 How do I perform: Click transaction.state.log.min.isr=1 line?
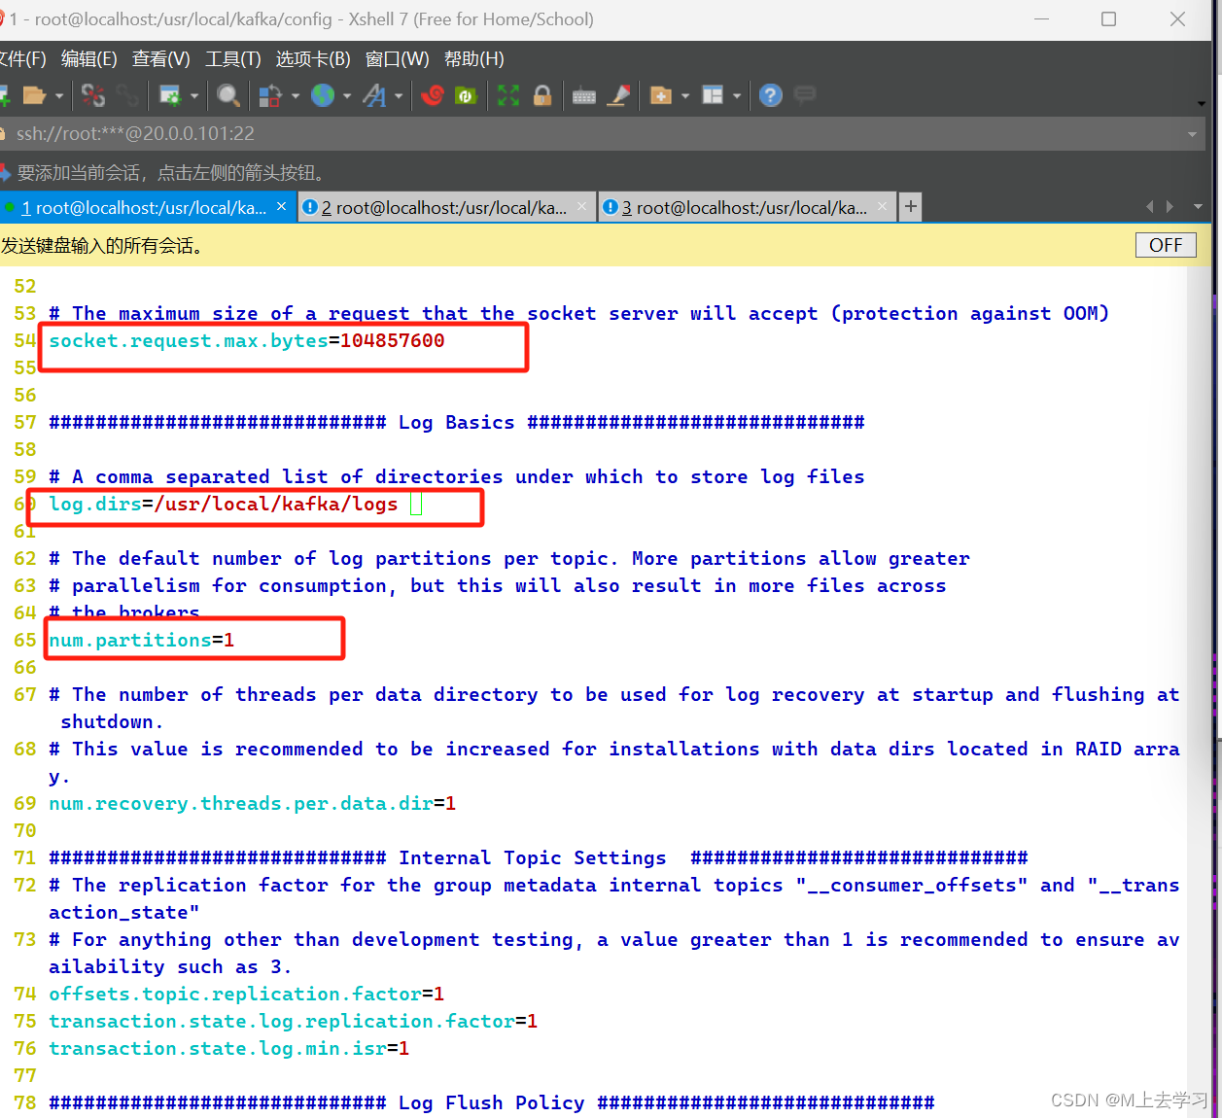229,1048
